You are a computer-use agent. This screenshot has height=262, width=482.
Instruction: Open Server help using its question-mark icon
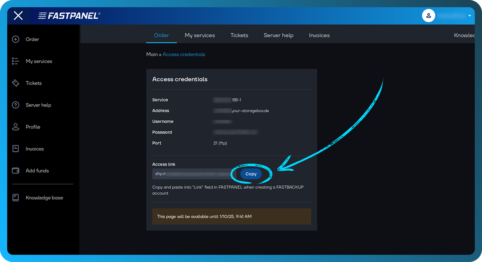pos(15,105)
